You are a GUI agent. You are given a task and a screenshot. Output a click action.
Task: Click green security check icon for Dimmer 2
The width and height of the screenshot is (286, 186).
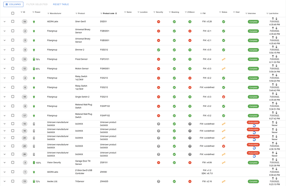tap(158, 50)
